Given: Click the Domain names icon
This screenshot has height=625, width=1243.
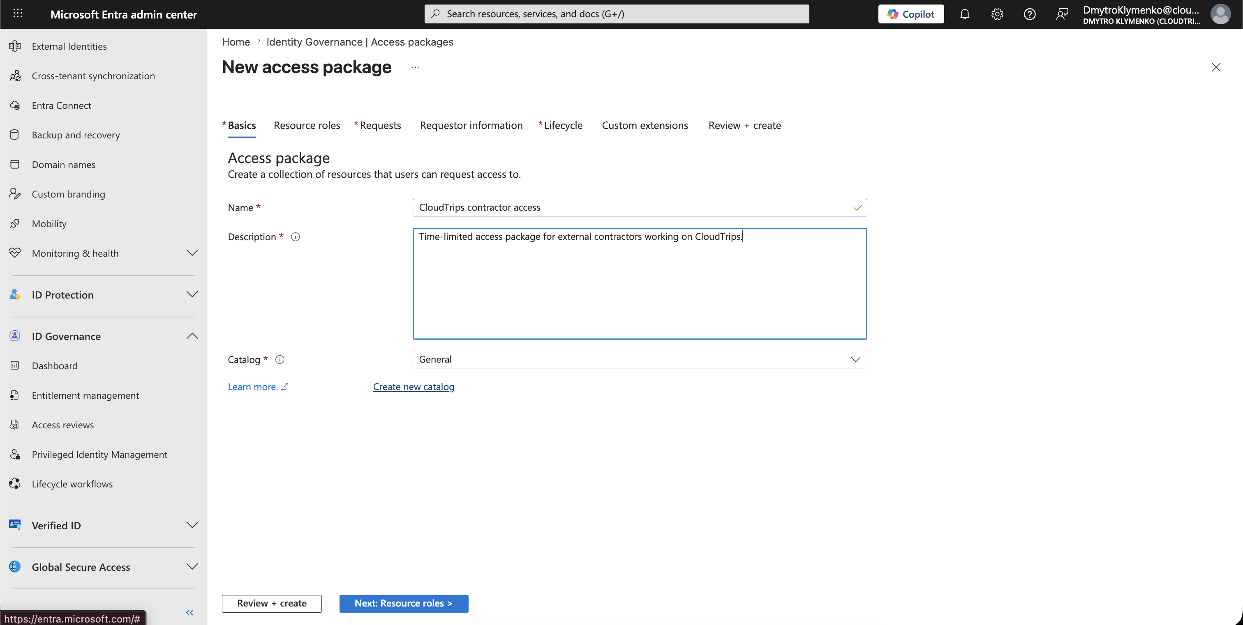Looking at the screenshot, I should tap(15, 164).
